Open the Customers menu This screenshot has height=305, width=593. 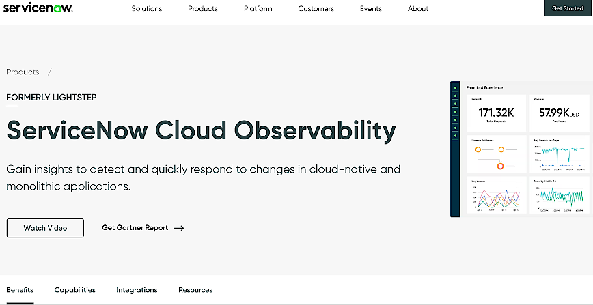pyautogui.click(x=316, y=8)
